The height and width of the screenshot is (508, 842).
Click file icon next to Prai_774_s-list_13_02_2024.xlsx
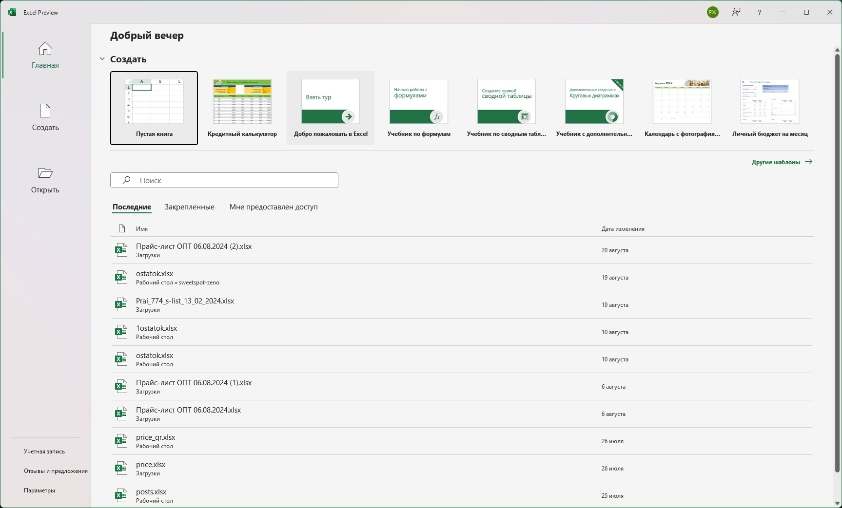(121, 305)
